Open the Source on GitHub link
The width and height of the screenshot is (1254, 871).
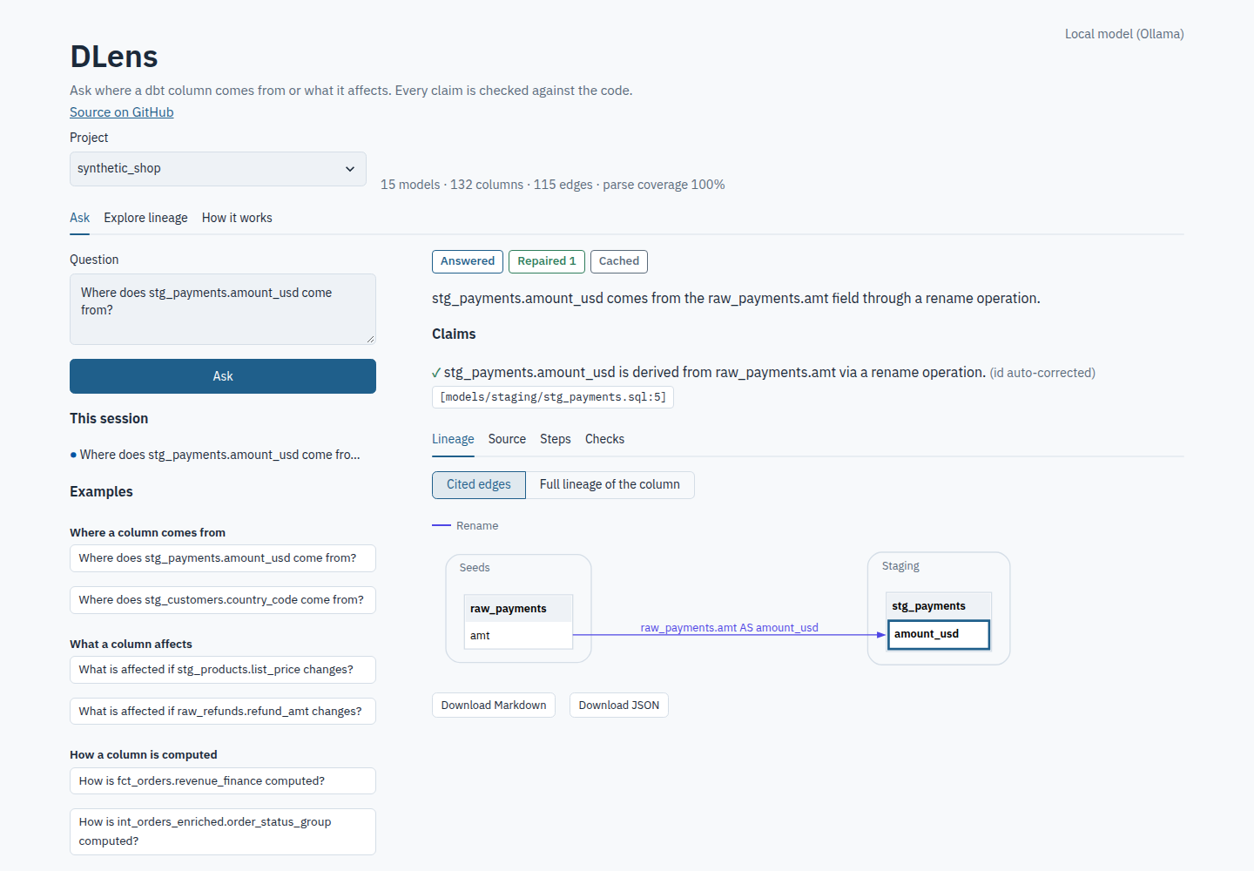(122, 112)
